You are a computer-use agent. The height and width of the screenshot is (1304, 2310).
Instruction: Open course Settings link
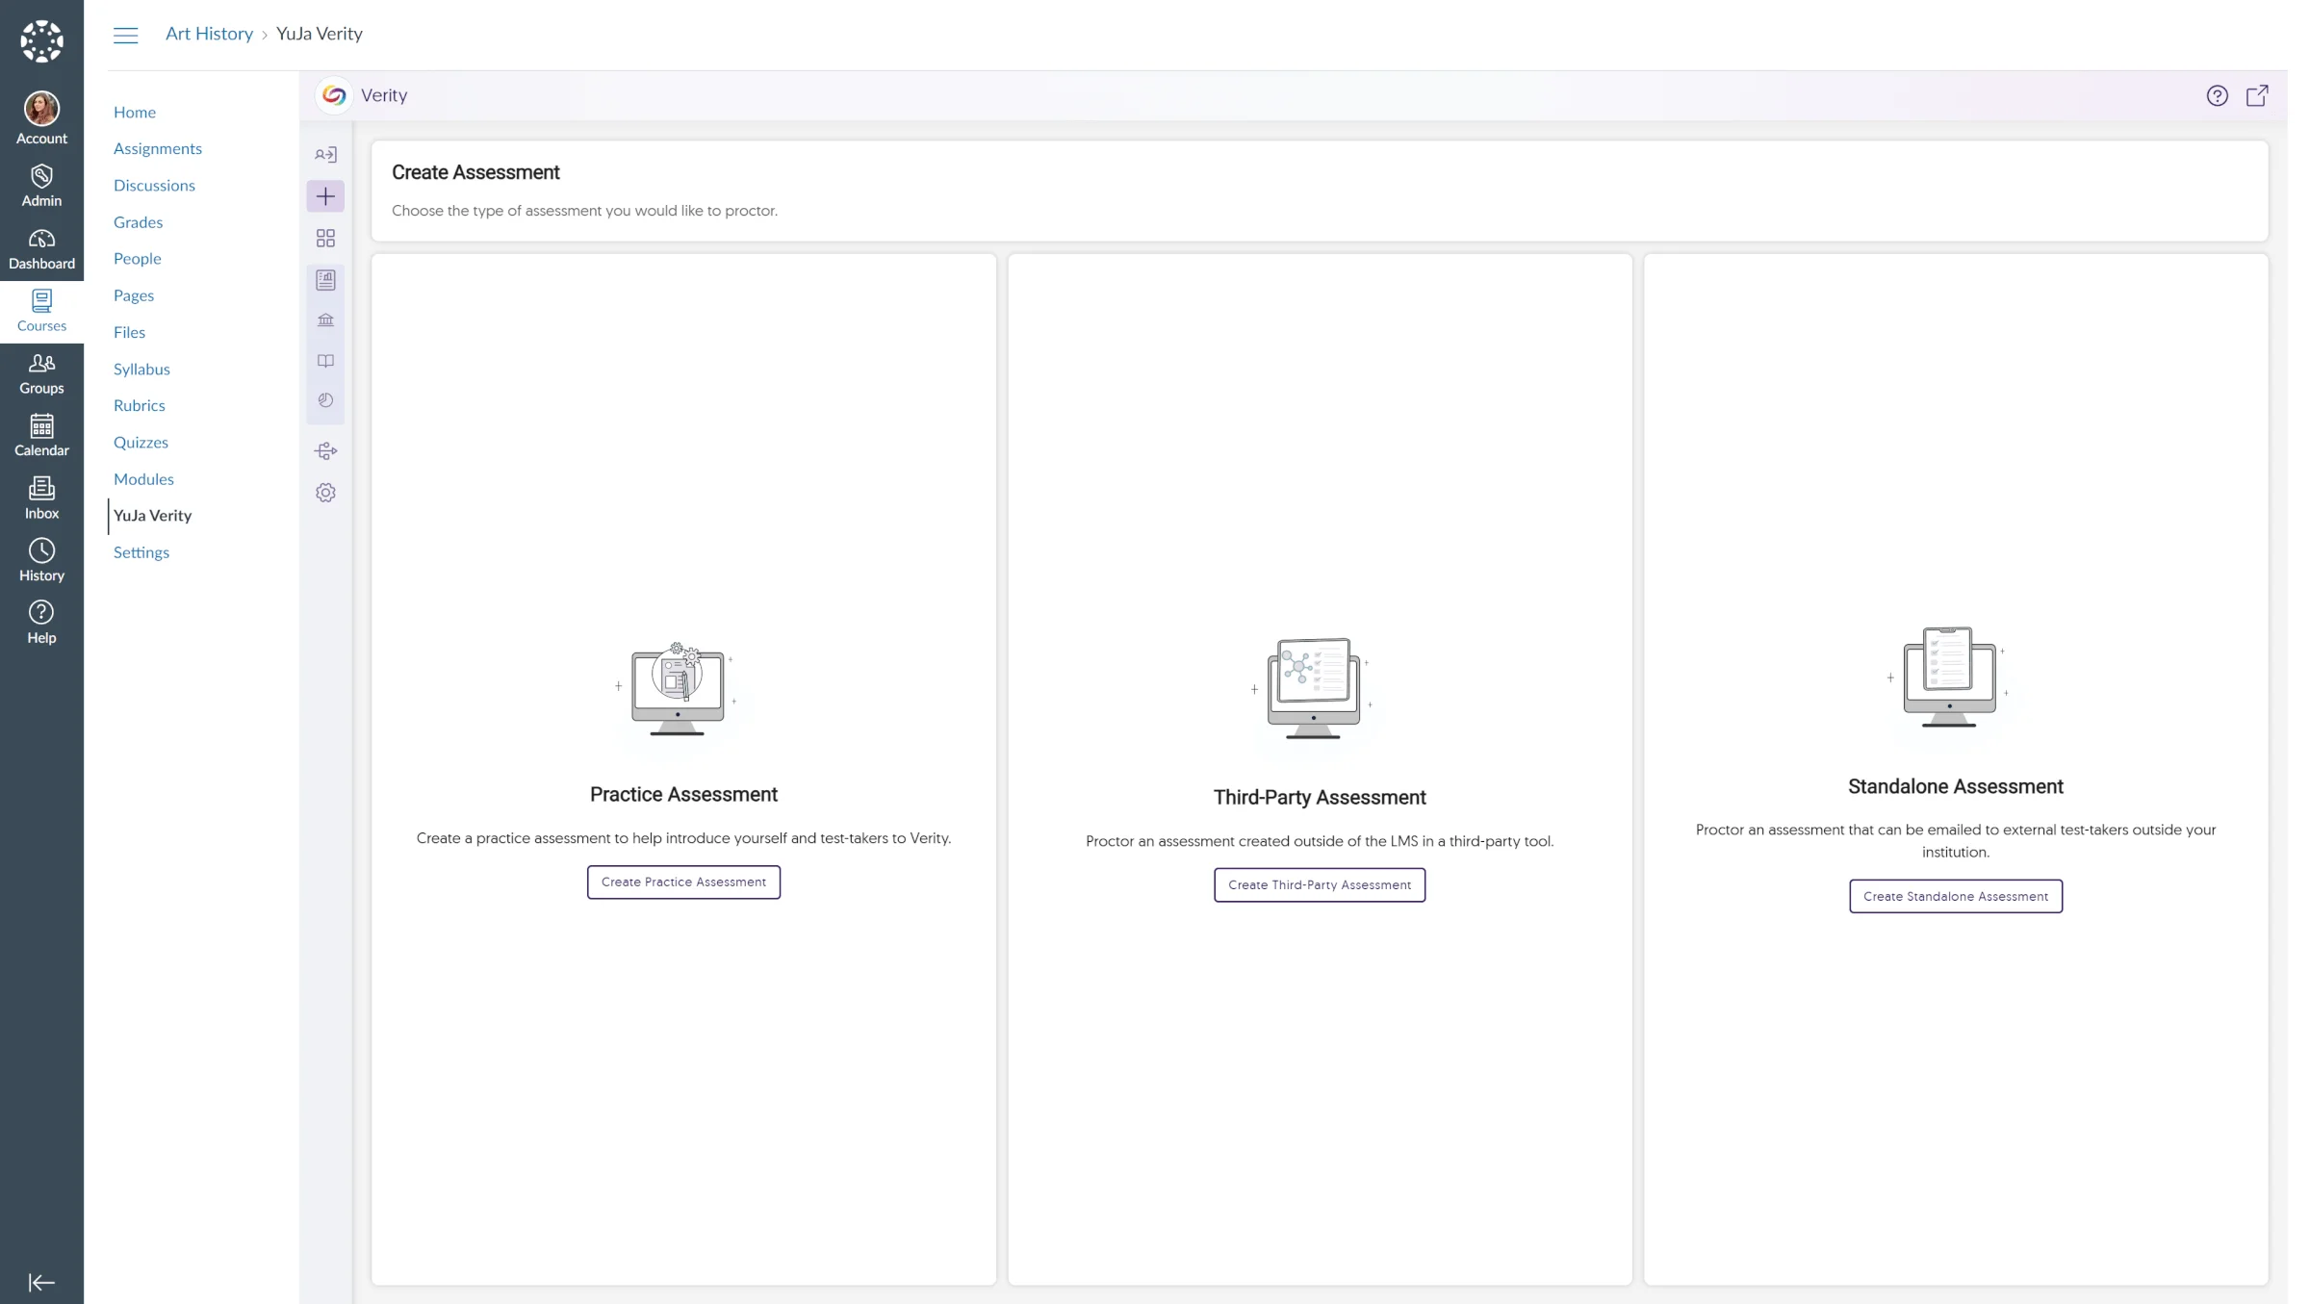(141, 552)
